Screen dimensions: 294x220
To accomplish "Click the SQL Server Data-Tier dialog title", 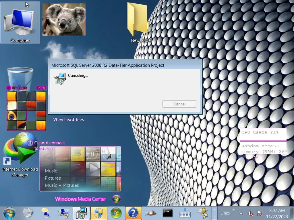I will coord(108,65).
